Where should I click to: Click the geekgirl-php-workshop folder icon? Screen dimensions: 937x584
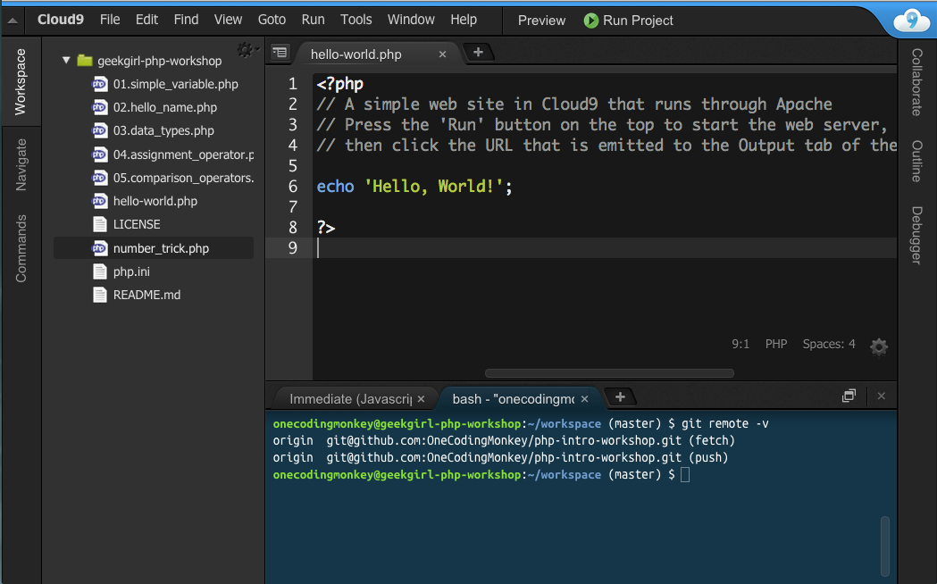[85, 61]
